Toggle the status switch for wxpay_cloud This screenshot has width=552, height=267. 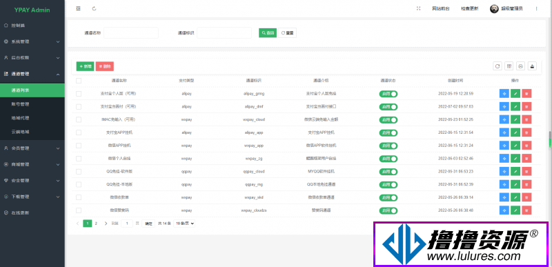point(388,119)
